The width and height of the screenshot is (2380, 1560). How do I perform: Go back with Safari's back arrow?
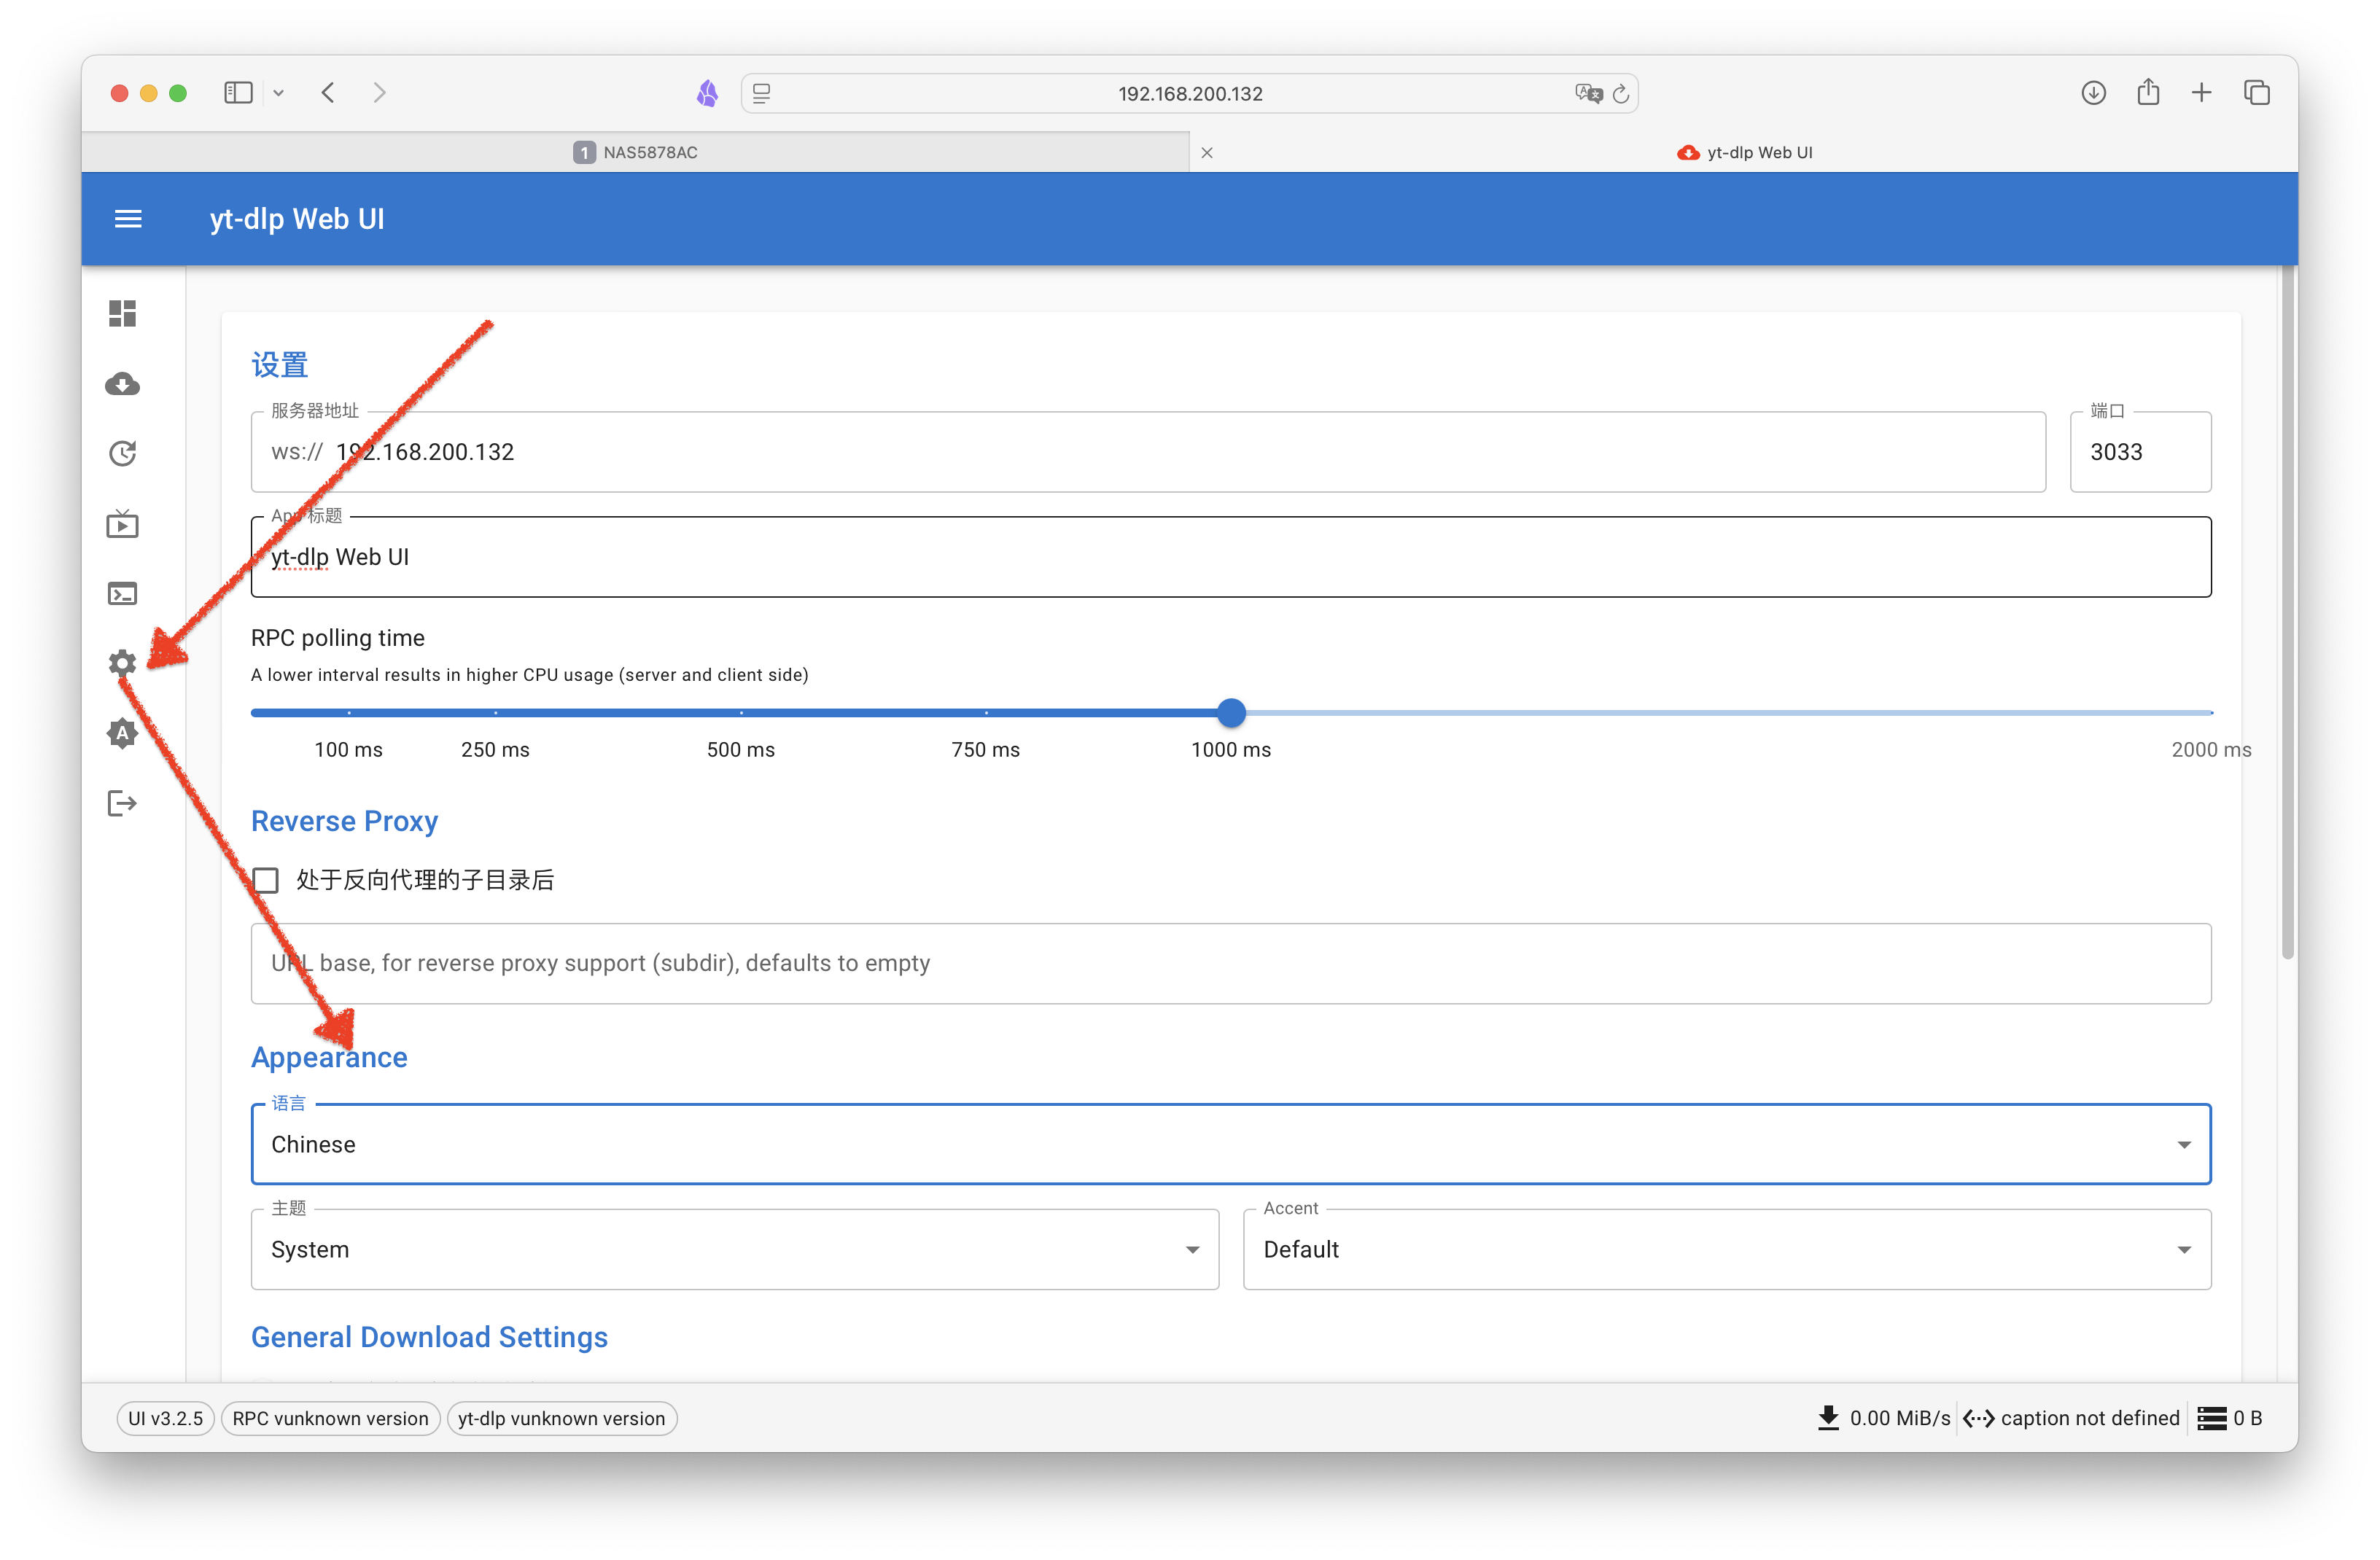(x=328, y=93)
